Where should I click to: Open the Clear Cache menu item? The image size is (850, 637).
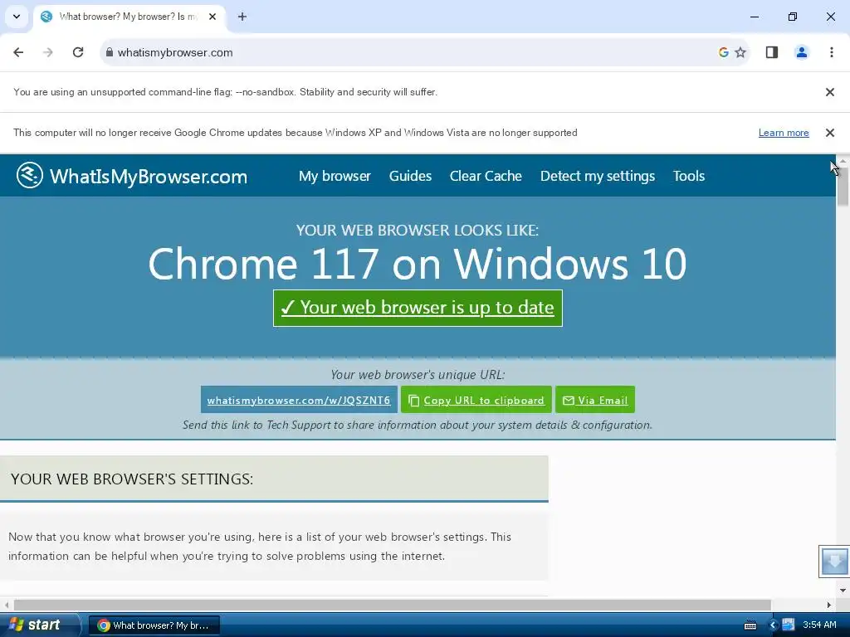tap(486, 176)
